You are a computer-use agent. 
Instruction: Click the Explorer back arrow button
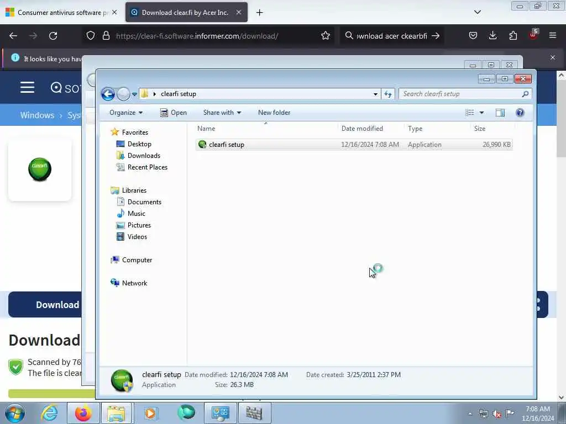108,94
